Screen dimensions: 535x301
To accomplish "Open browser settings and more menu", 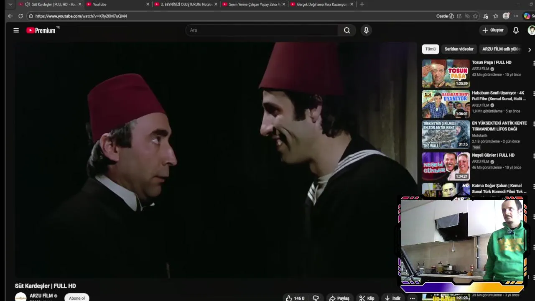I will click(x=516, y=16).
